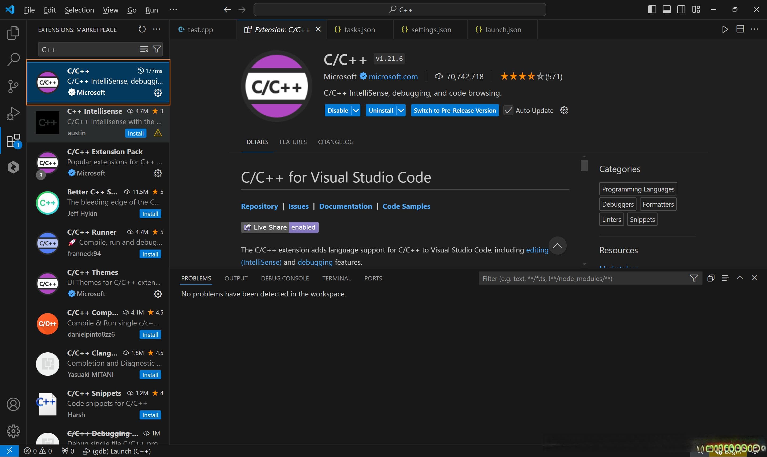767x457 pixels.
Task: Install the Better C++ Syntax extension
Action: [150, 214]
